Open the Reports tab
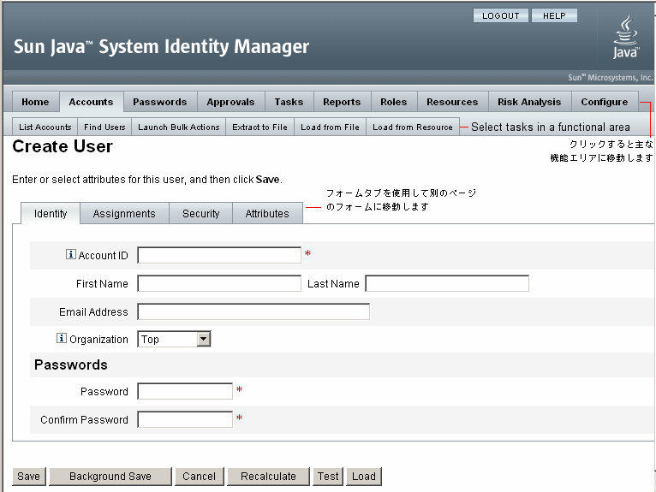The height and width of the screenshot is (492, 656). (x=342, y=102)
